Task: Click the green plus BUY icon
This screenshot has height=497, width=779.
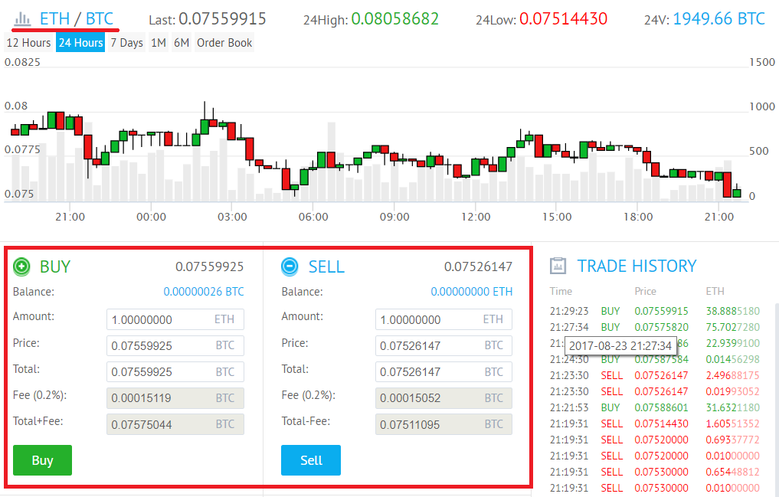Action: pos(22,266)
